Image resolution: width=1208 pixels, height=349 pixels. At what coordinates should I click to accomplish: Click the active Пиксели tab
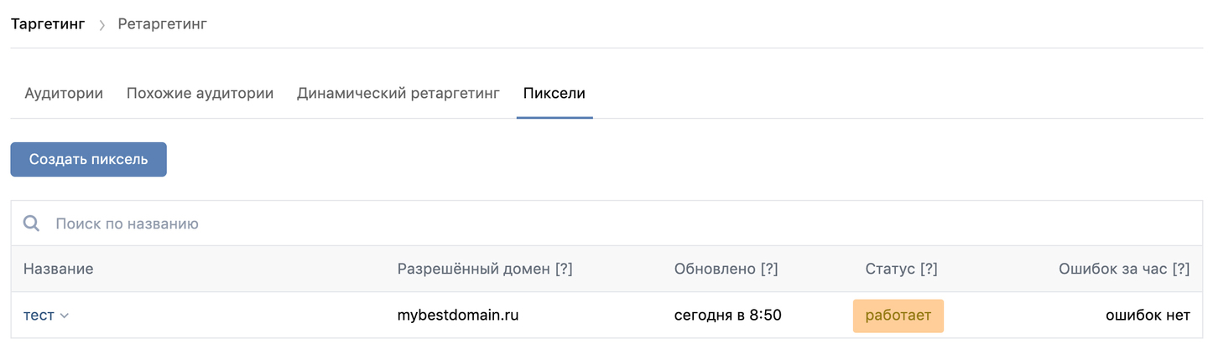pyautogui.click(x=555, y=94)
